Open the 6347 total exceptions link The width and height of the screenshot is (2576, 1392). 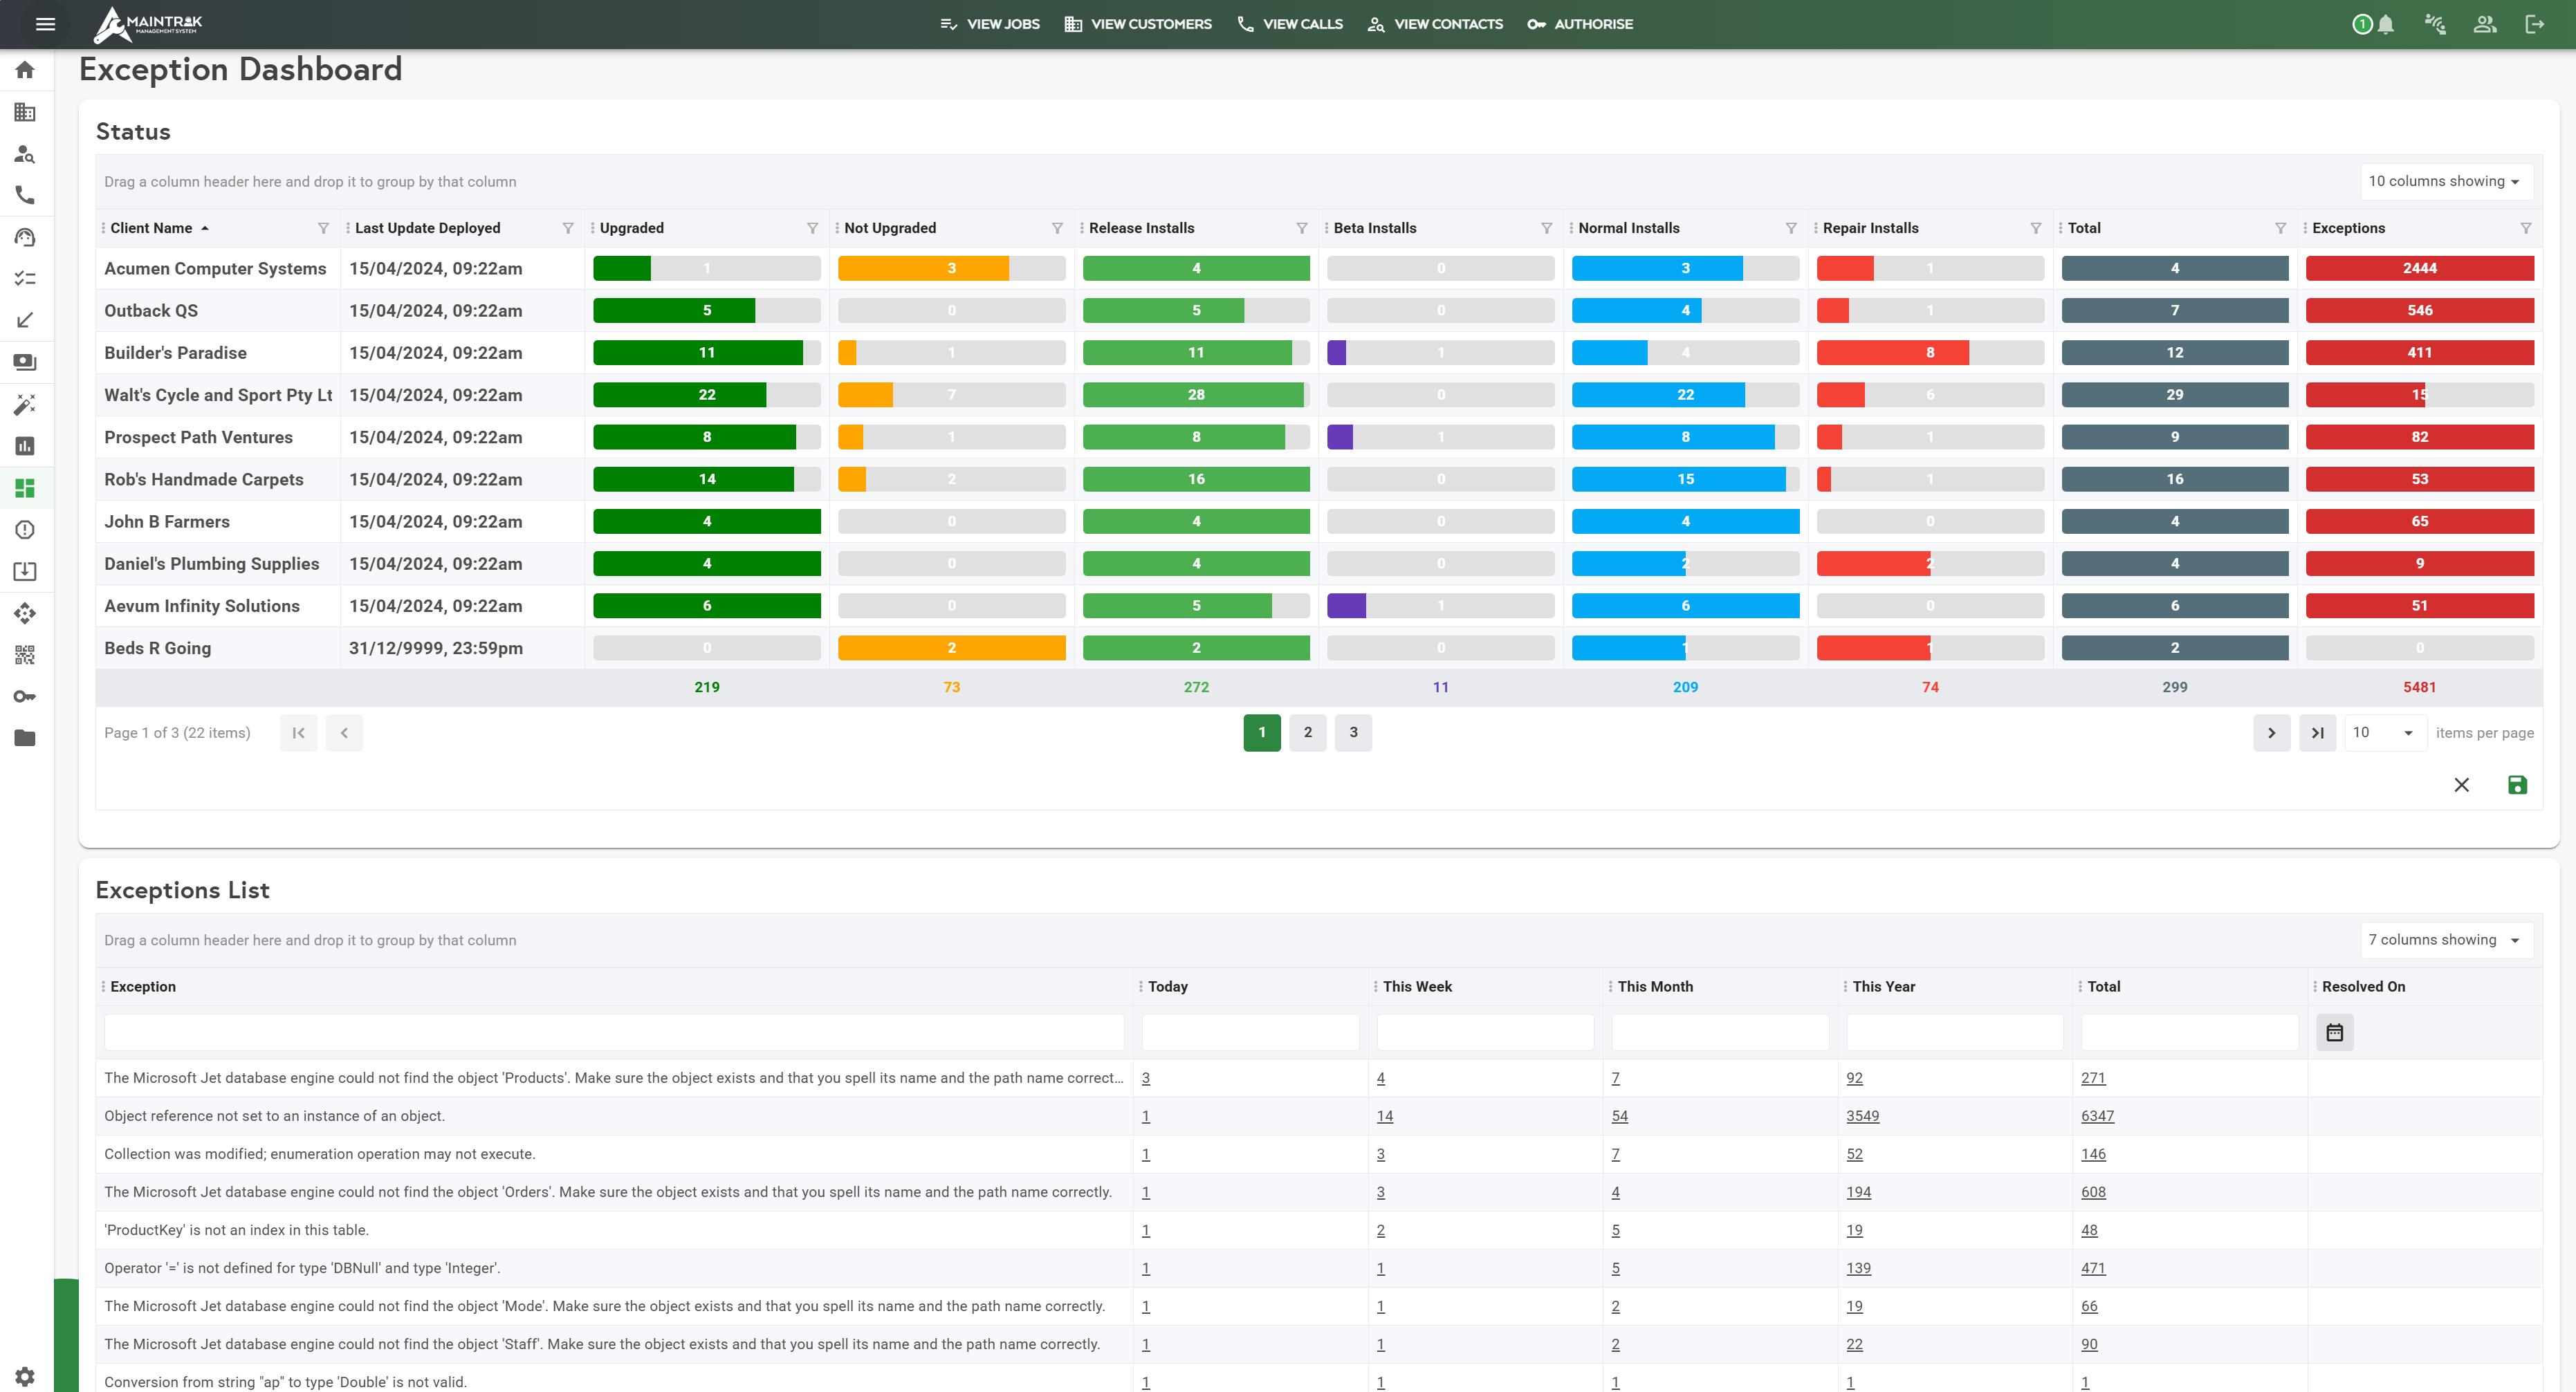point(2097,1116)
